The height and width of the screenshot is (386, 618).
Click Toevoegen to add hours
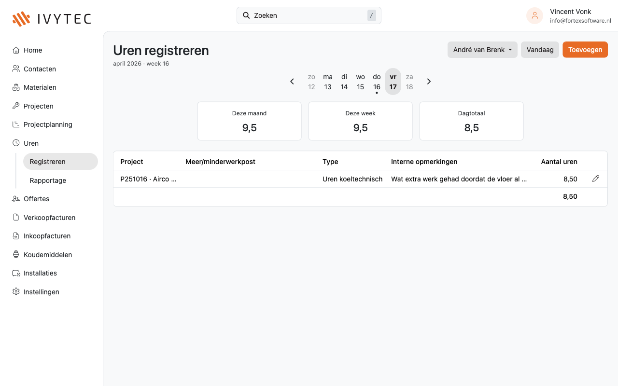(x=585, y=49)
